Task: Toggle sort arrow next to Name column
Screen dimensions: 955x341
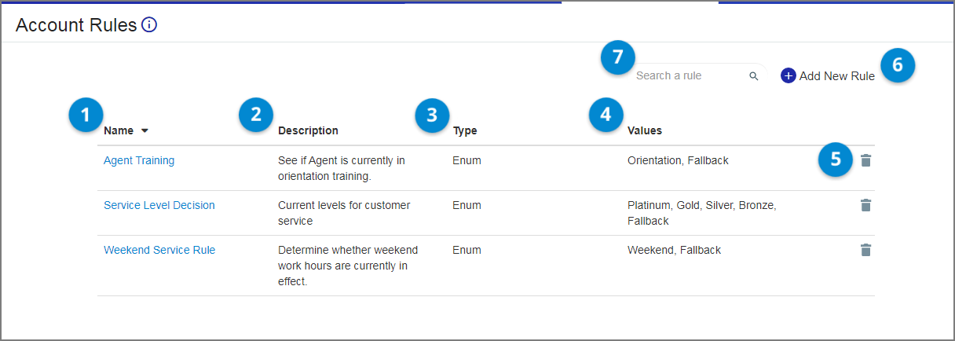Action: (145, 130)
